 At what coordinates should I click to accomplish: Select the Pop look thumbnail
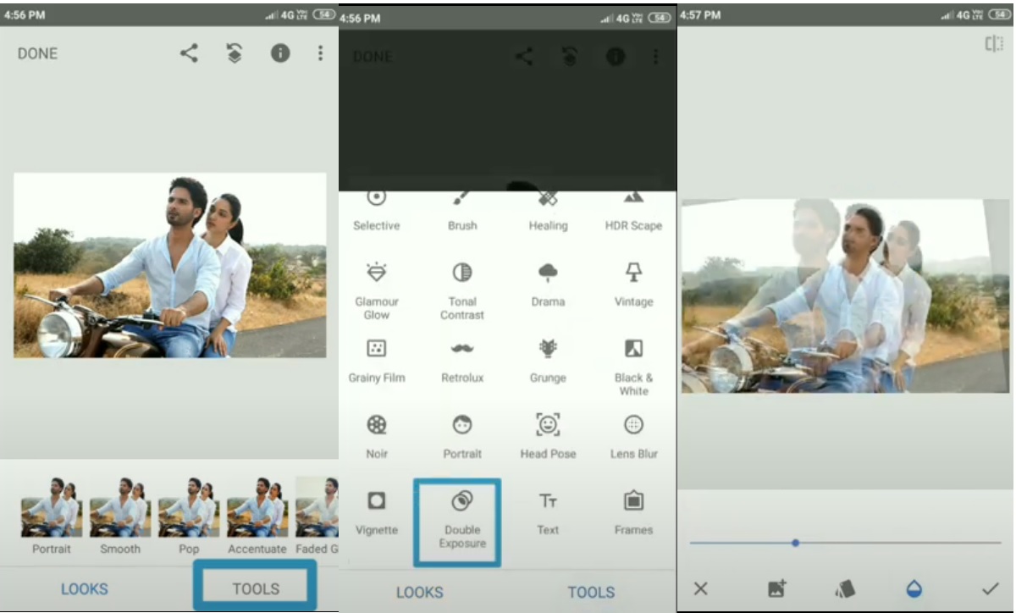coord(189,516)
